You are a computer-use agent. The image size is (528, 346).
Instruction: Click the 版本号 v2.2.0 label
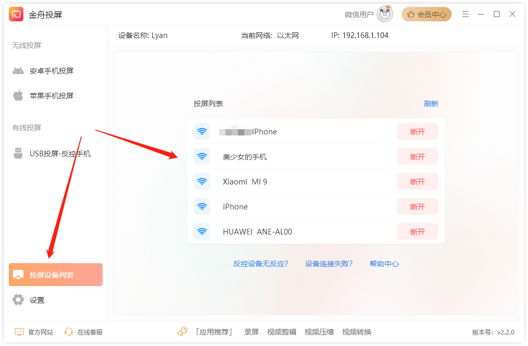click(x=493, y=332)
